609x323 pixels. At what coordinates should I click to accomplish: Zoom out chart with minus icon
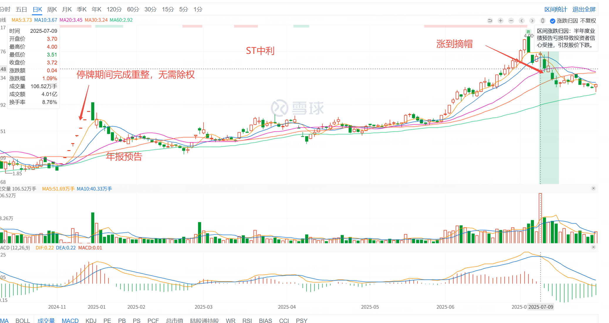(x=511, y=20)
